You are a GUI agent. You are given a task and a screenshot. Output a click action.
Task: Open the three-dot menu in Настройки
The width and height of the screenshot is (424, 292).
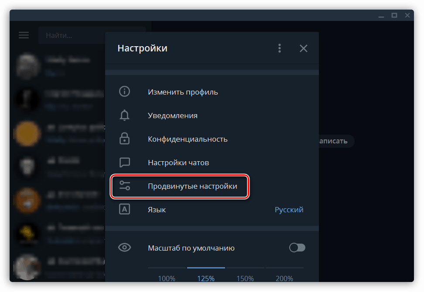[x=280, y=48]
